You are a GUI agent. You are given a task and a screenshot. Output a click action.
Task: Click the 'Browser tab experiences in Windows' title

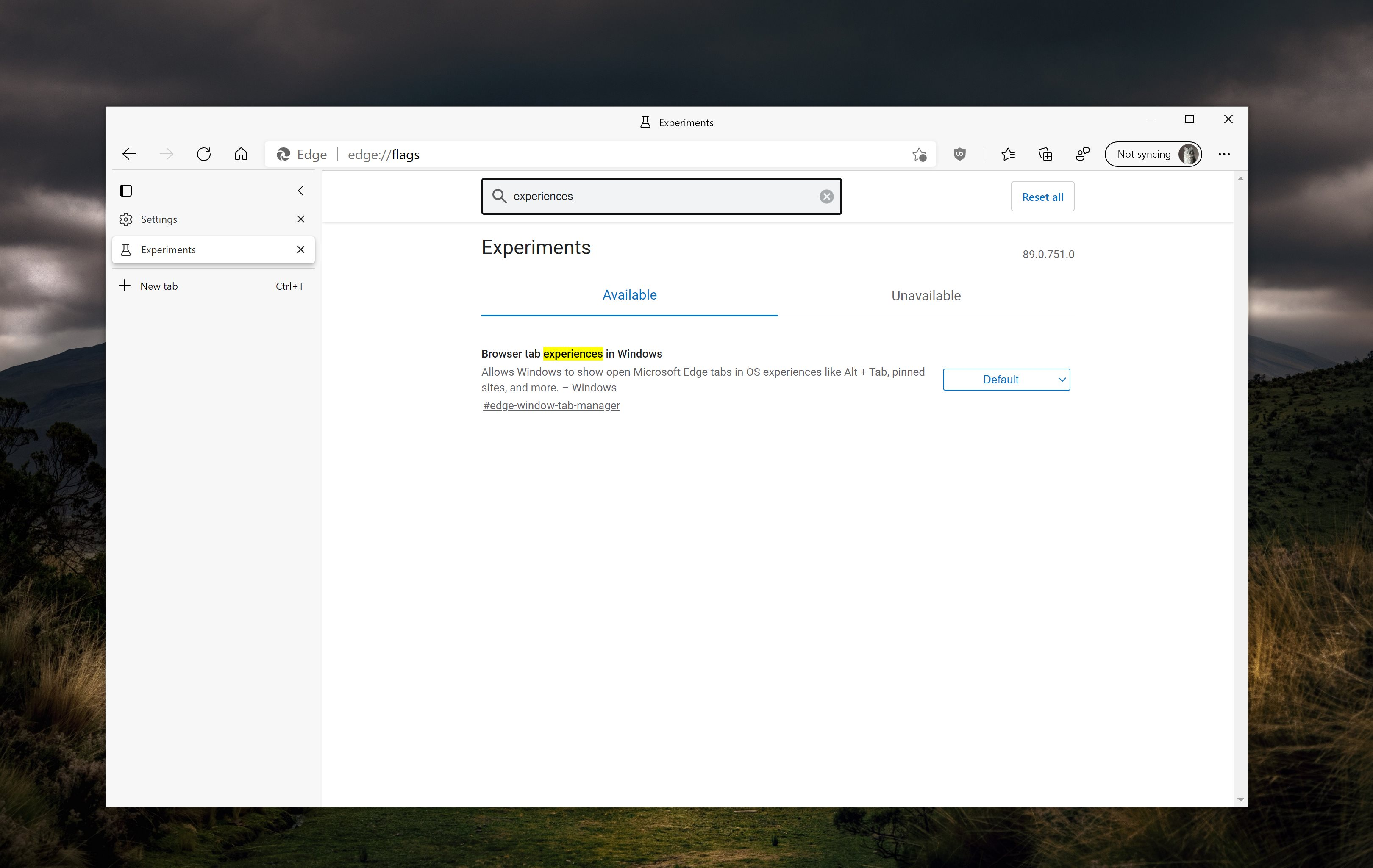(571, 353)
